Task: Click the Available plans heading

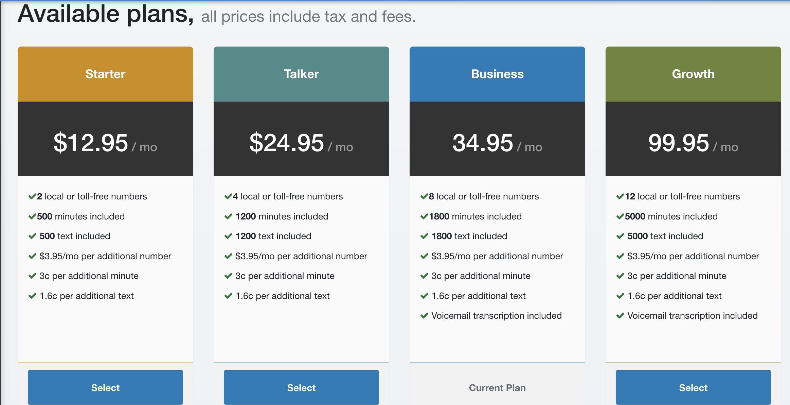Action: (x=106, y=14)
